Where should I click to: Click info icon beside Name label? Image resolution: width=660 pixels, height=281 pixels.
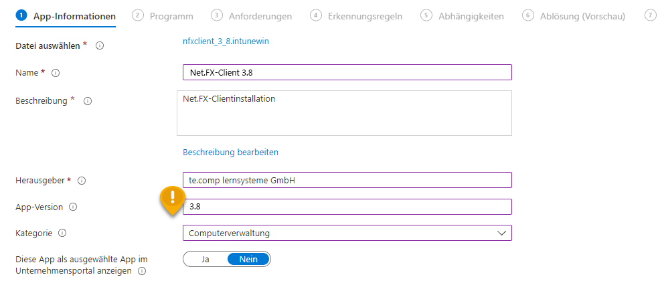[56, 72]
